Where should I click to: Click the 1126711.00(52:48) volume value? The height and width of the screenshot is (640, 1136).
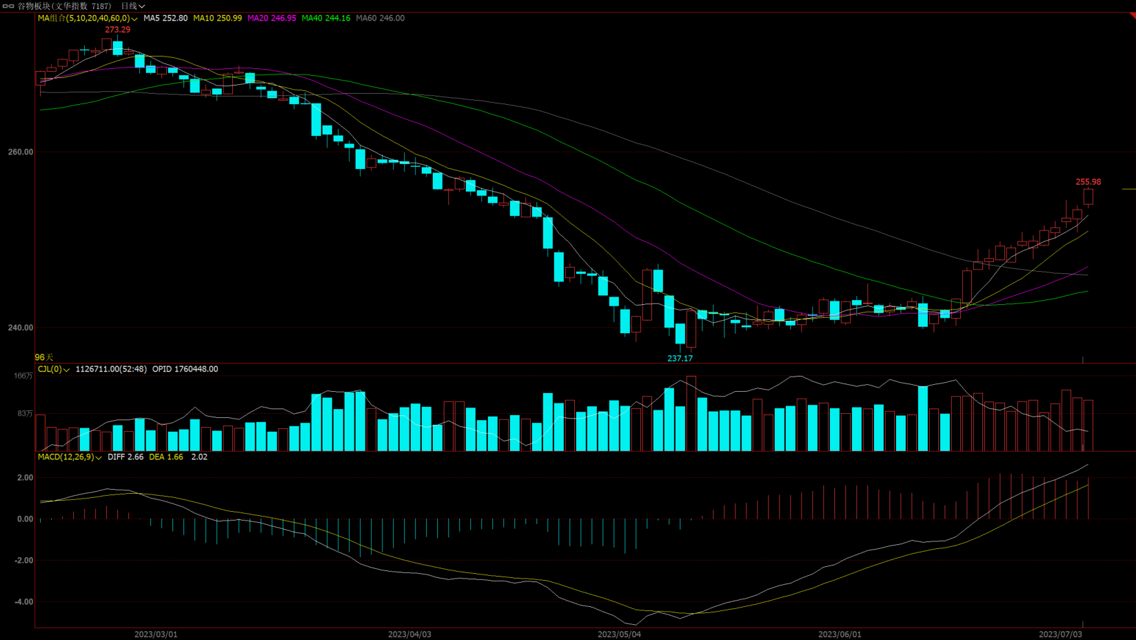point(111,369)
